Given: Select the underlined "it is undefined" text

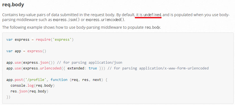Looking at the screenshot, I should point(148,15).
